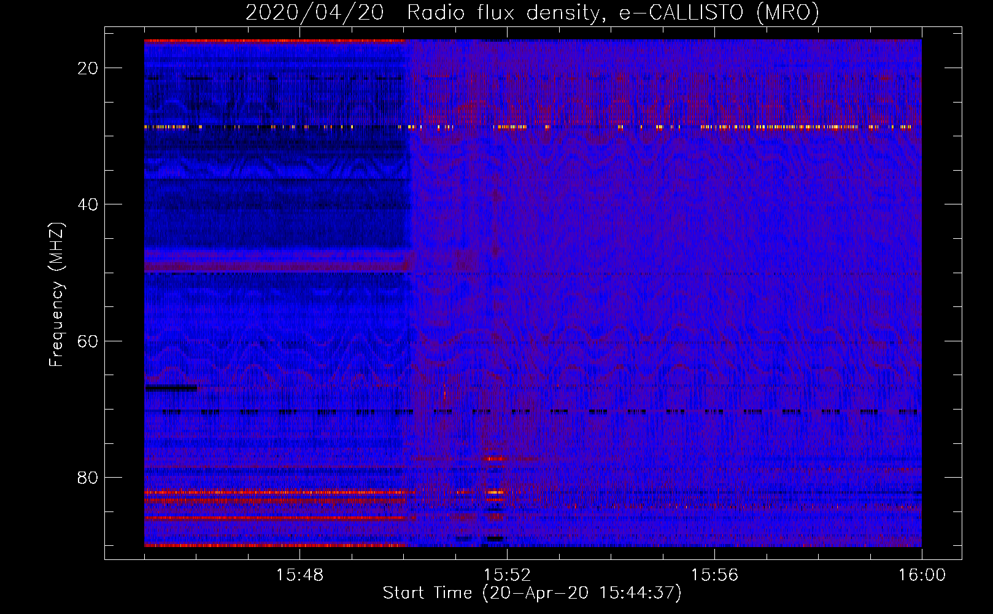This screenshot has width=993, height=614.
Task: Click the 15:56 time tick label
Action: click(x=714, y=575)
